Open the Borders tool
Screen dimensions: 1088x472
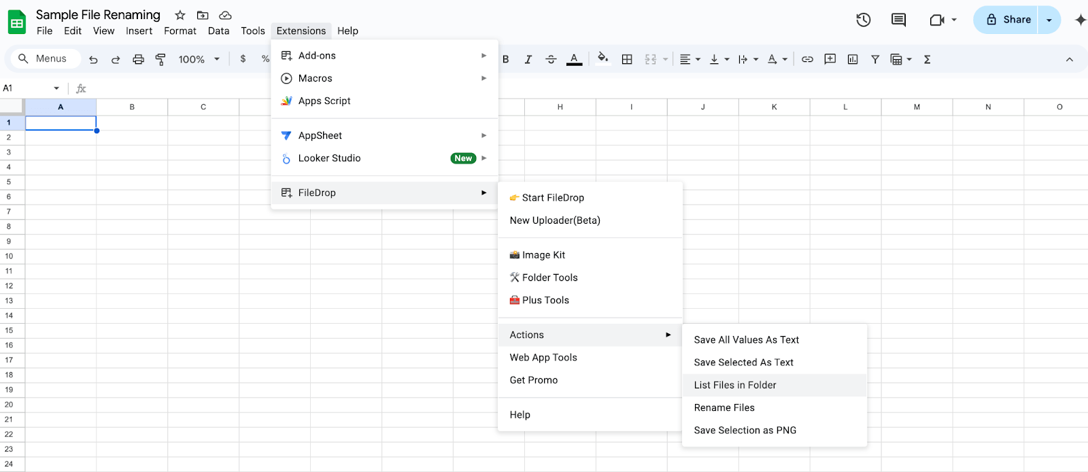pyautogui.click(x=627, y=59)
